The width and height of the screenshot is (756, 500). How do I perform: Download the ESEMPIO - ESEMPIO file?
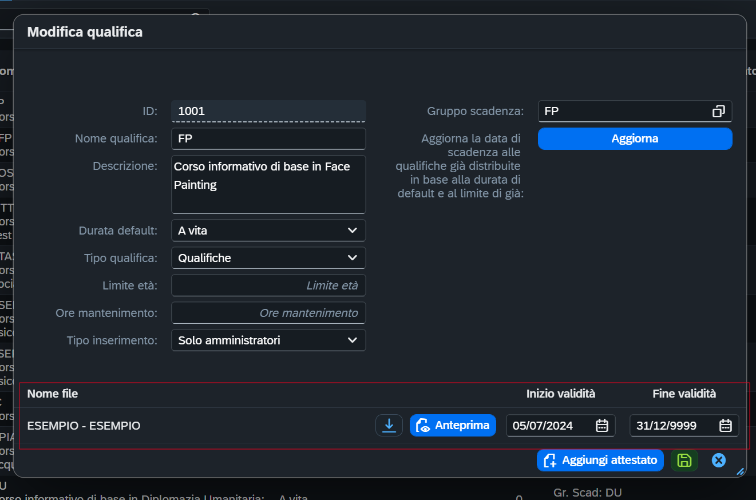tap(389, 425)
